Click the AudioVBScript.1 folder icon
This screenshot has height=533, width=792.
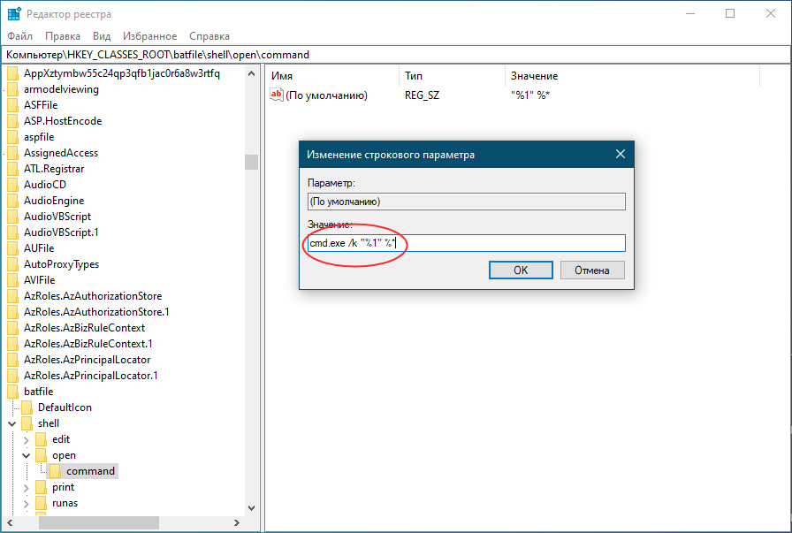13,232
